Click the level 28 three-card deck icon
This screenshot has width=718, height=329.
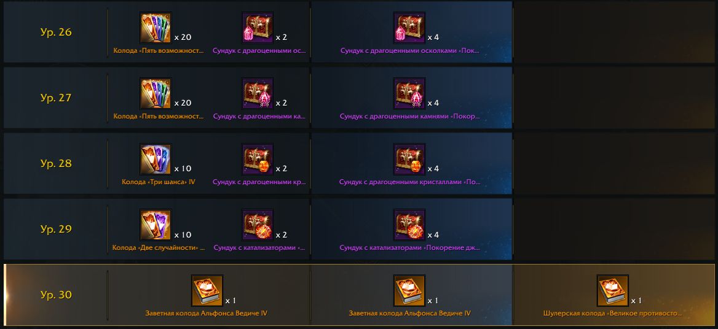point(156,160)
